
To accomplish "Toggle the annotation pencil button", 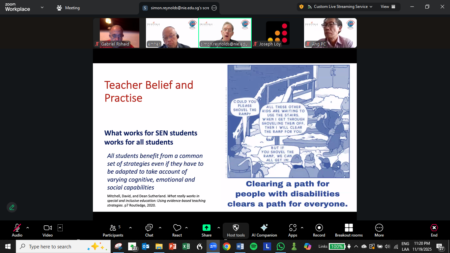I will coord(12,207).
